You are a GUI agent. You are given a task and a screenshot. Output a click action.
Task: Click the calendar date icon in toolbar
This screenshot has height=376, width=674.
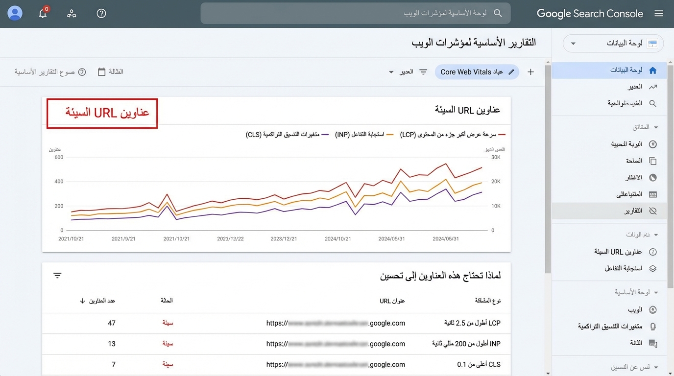(102, 72)
